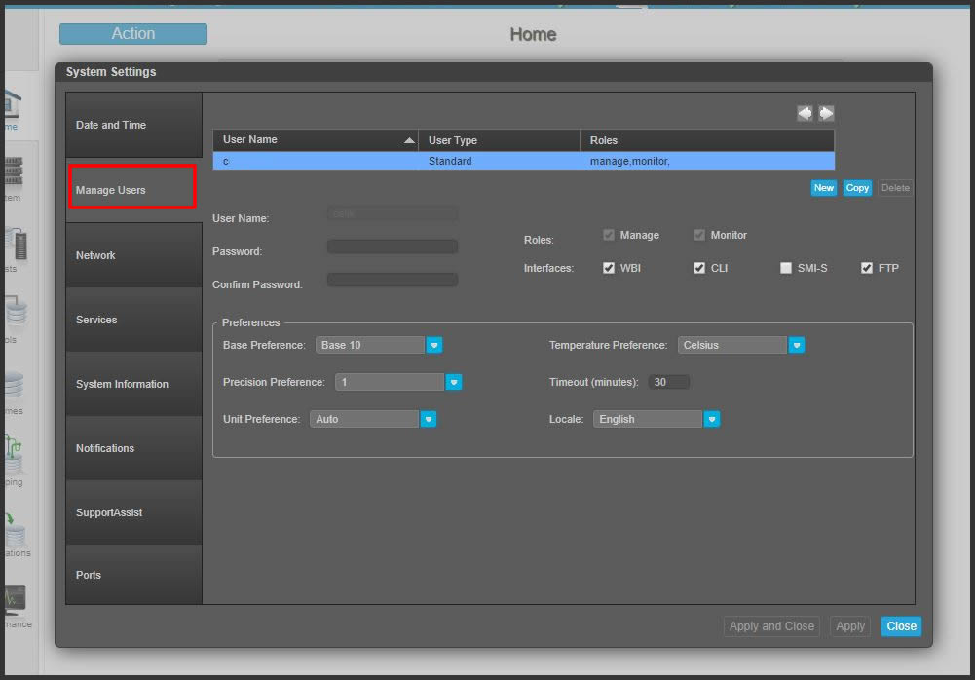The height and width of the screenshot is (680, 975).
Task: Click the User Type column header
Action: (500, 140)
